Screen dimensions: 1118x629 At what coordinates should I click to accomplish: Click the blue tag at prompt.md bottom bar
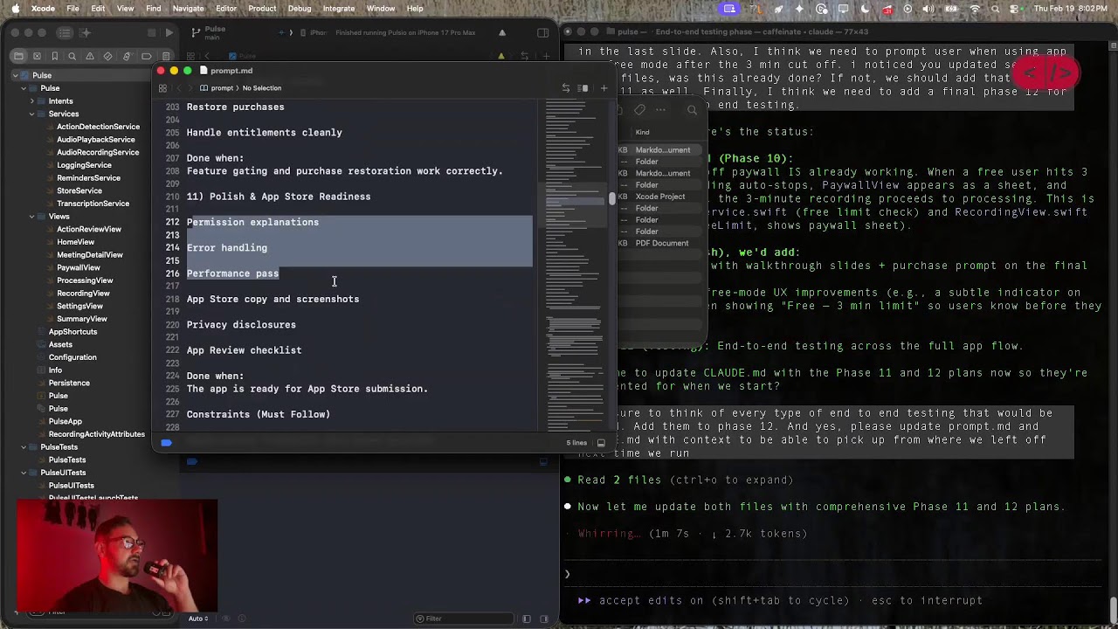tap(166, 443)
